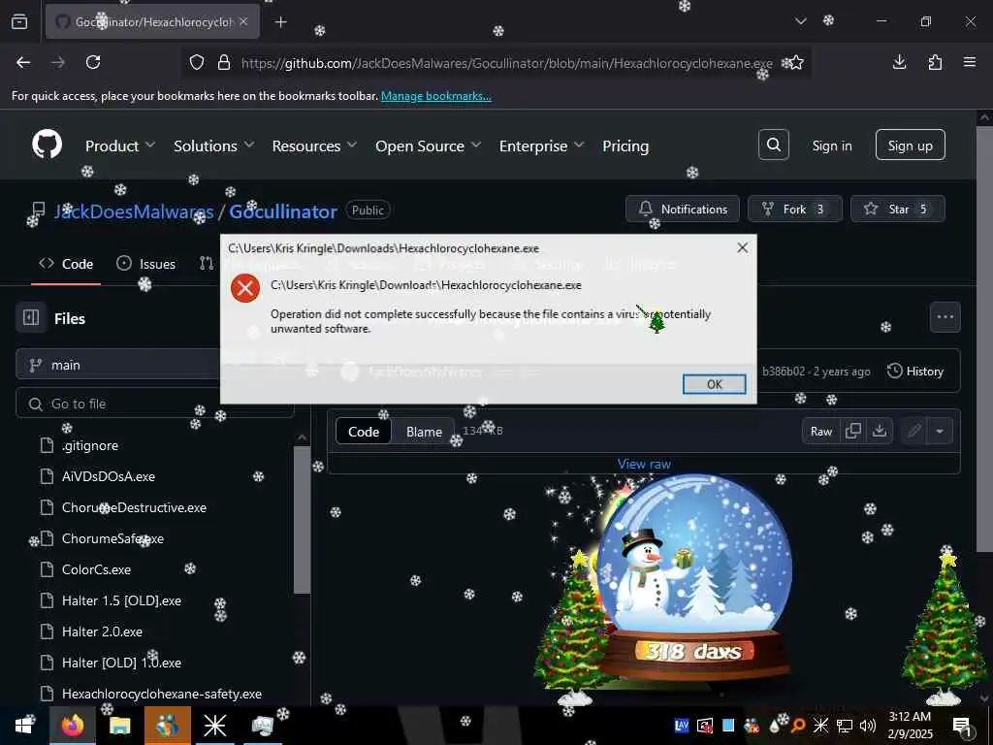Click the View raw link
Image resolution: width=993 pixels, height=745 pixels.
[644, 464]
